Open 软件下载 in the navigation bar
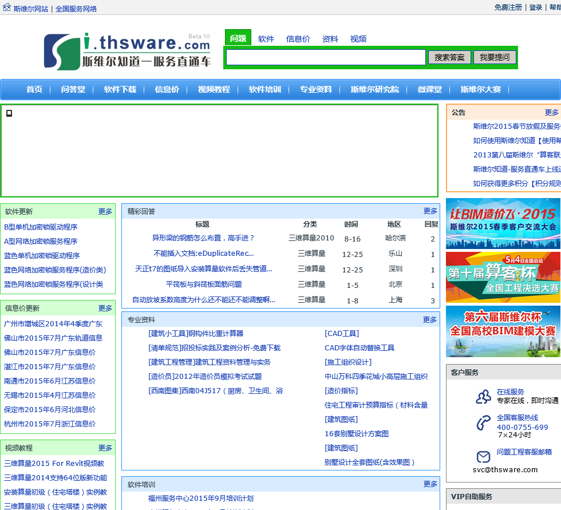 [120, 89]
